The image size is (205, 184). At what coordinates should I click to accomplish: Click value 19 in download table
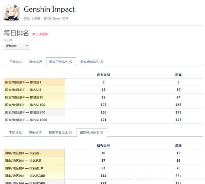[x=103, y=97]
